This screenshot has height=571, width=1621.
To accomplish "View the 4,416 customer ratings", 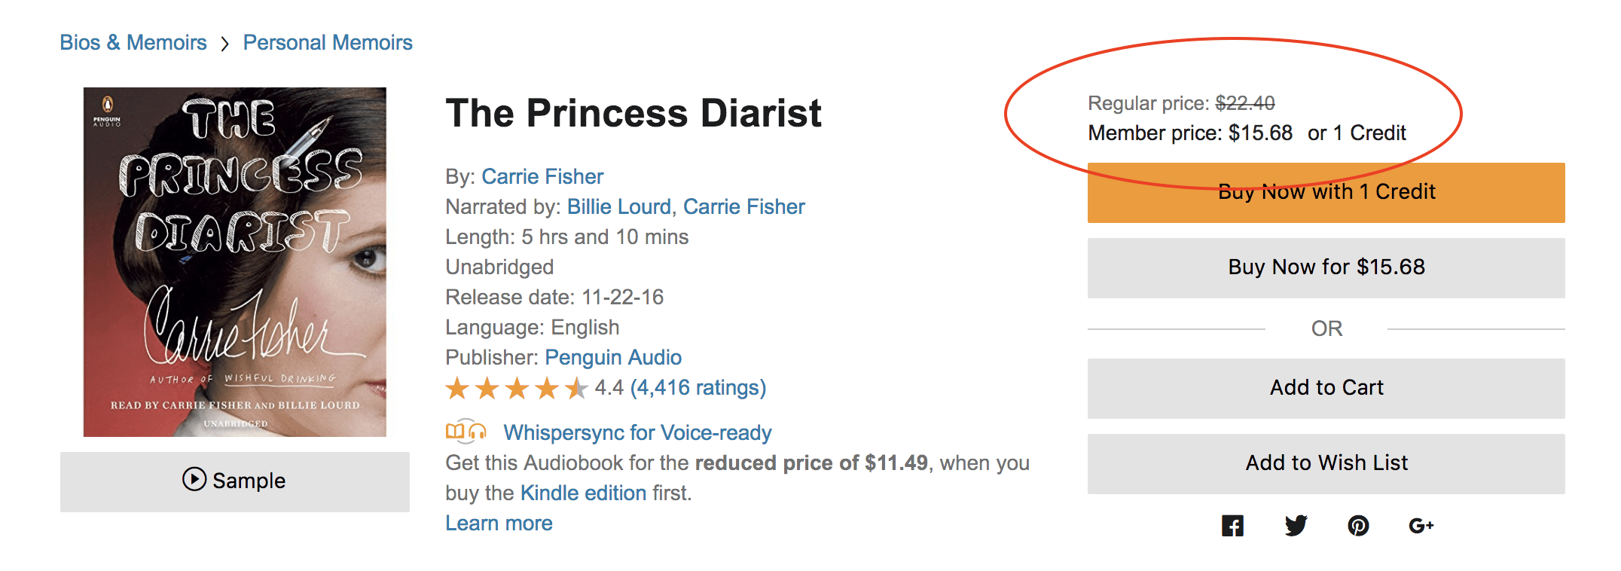I will [x=694, y=387].
